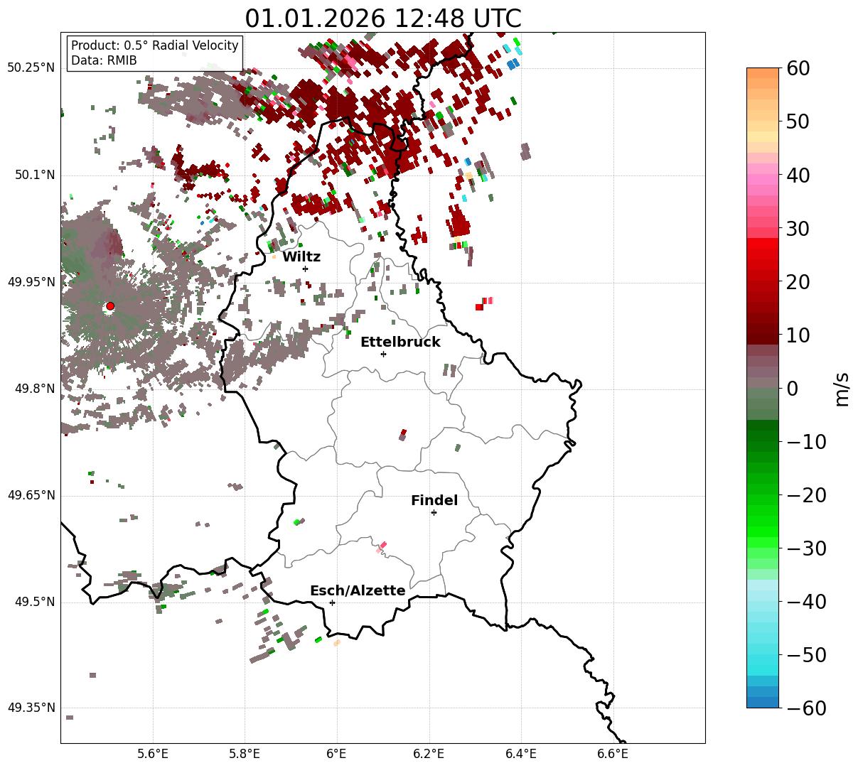Click the bright green colorbar segment near −25
The width and height of the screenshot is (858, 768).
(763, 521)
